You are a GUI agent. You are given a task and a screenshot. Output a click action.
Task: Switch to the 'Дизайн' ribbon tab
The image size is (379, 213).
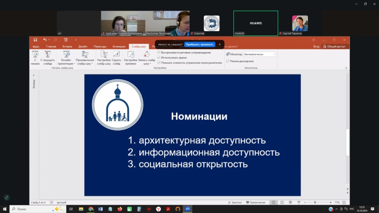83,47
